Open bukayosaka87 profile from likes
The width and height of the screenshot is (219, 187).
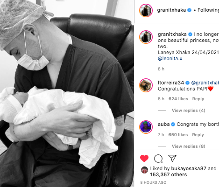(189, 168)
